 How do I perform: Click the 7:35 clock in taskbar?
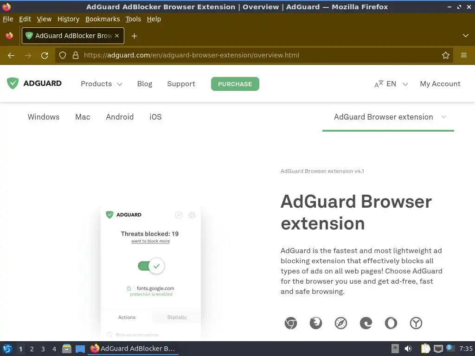(x=466, y=349)
